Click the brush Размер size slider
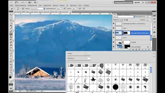 coord(79,56)
